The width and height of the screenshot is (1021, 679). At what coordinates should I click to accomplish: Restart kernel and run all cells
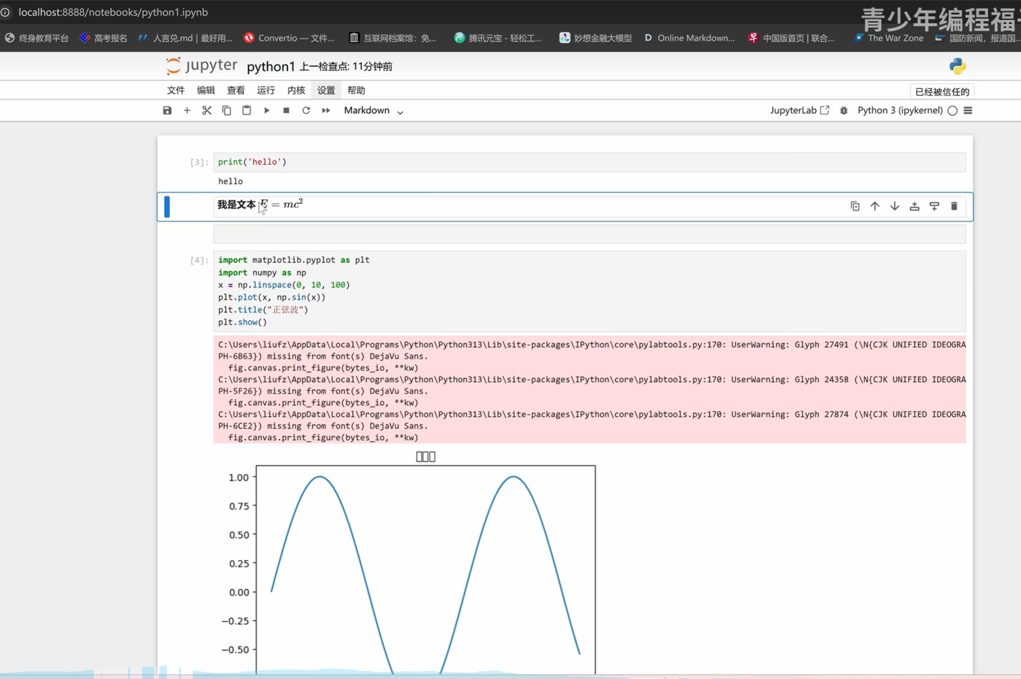click(x=326, y=111)
